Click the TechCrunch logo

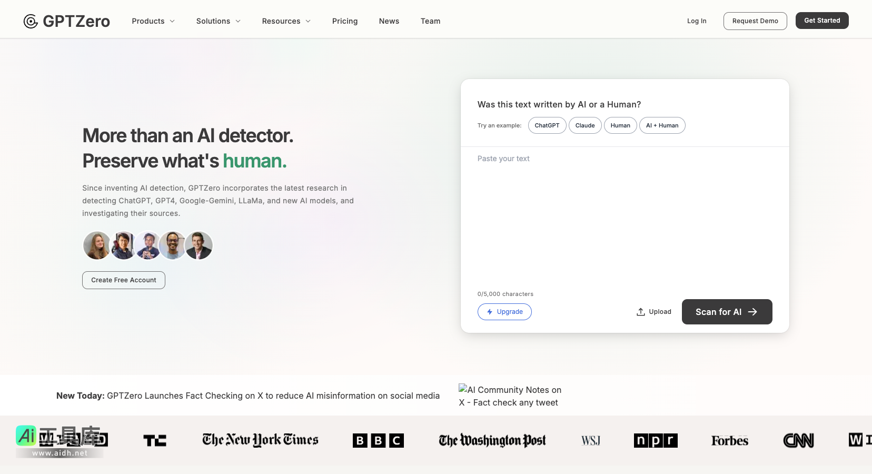point(155,440)
